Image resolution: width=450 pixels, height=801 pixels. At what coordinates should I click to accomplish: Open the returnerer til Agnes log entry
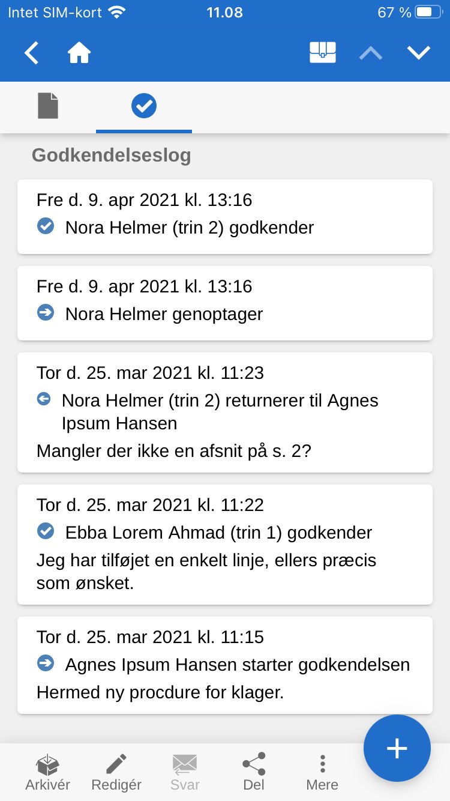(x=225, y=412)
